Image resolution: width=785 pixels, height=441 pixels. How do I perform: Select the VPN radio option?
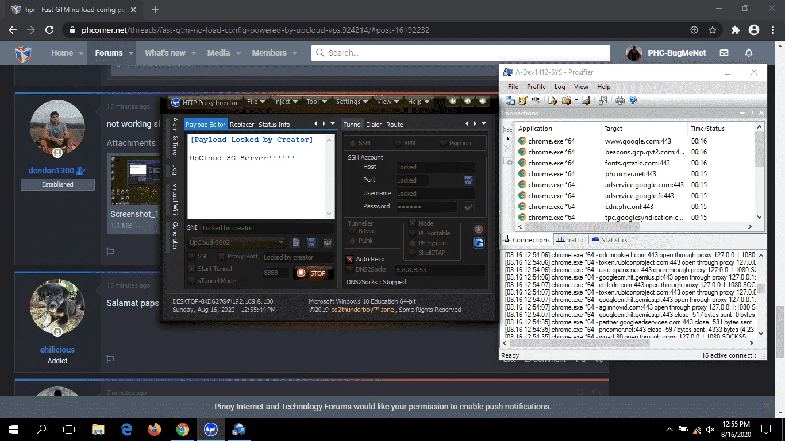398,143
